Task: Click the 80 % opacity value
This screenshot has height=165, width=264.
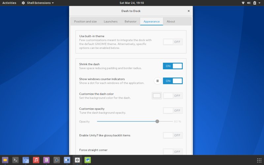Action: click(x=178, y=121)
